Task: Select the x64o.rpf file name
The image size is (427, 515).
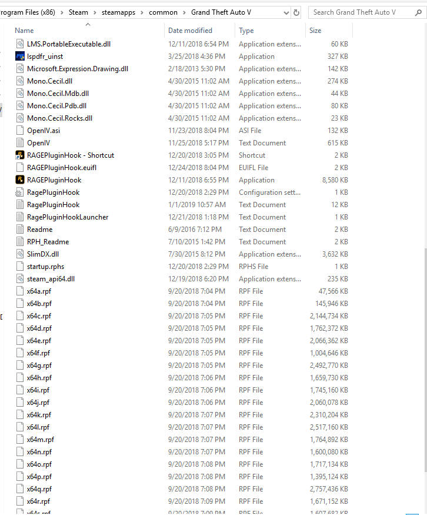Action: point(39,464)
